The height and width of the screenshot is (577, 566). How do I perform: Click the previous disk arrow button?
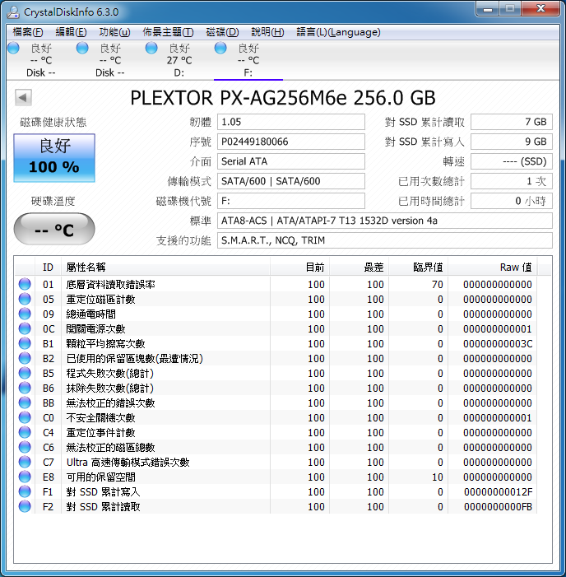pos(23,98)
